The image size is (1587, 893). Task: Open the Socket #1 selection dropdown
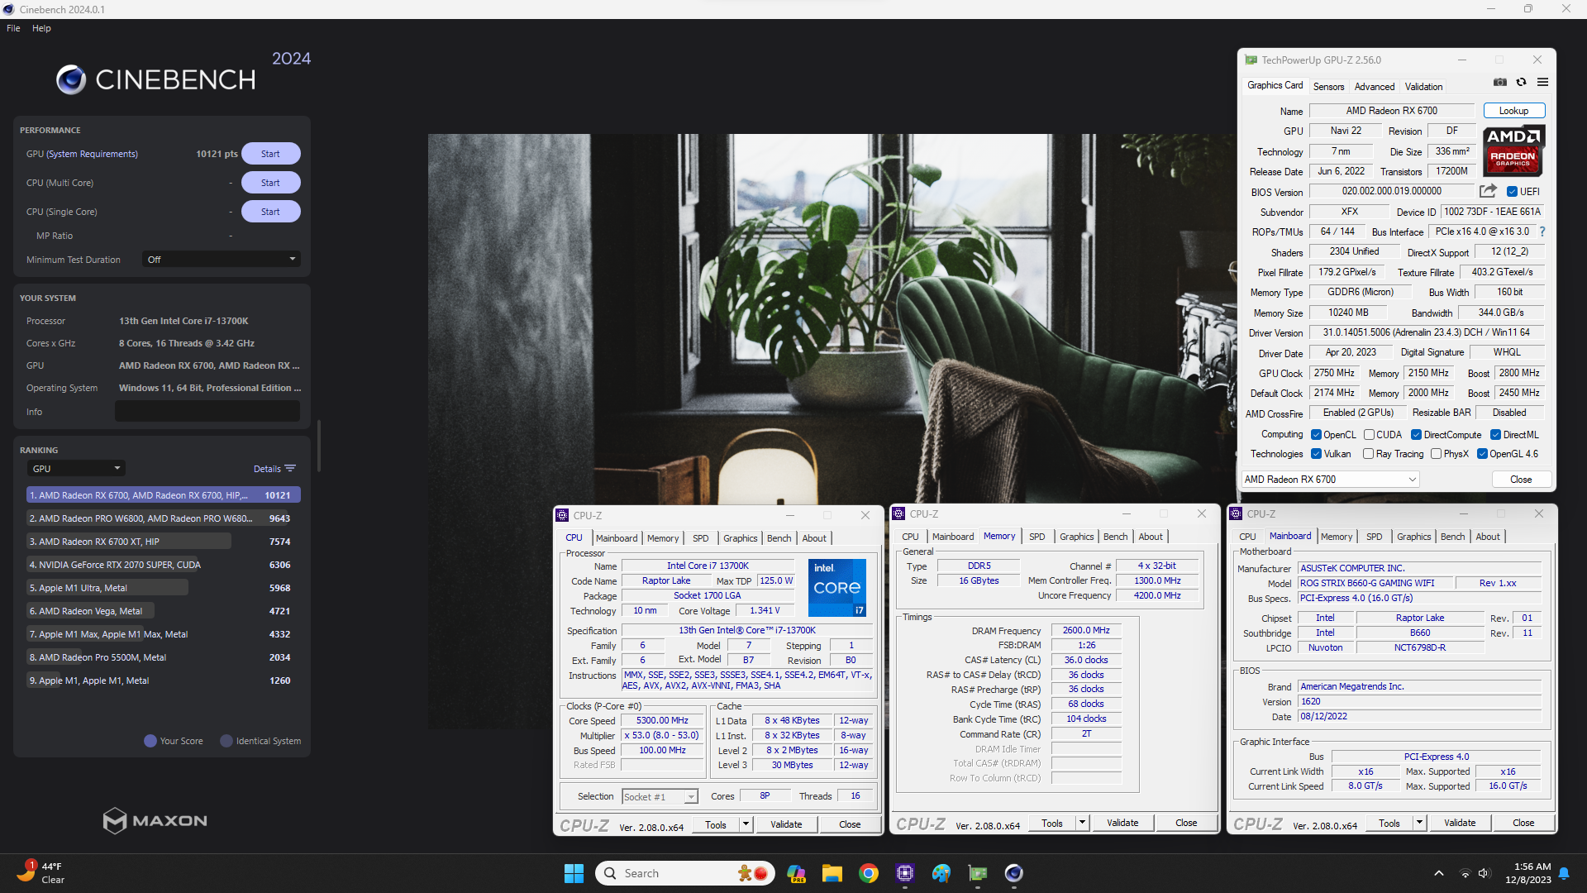pyautogui.click(x=660, y=797)
